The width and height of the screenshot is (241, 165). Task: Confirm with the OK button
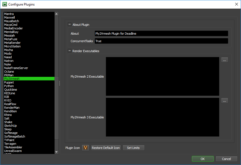(x=203, y=159)
